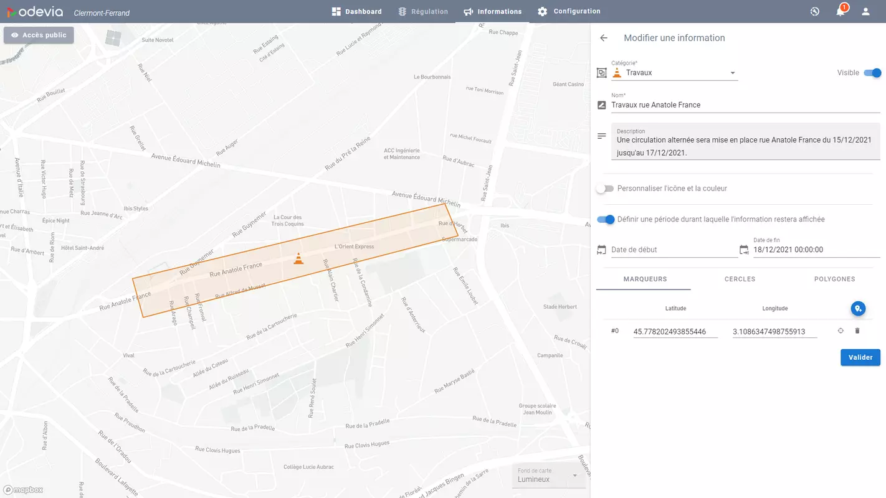Click the history clock icon in header
This screenshot has height=498, width=886.
pyautogui.click(x=814, y=11)
